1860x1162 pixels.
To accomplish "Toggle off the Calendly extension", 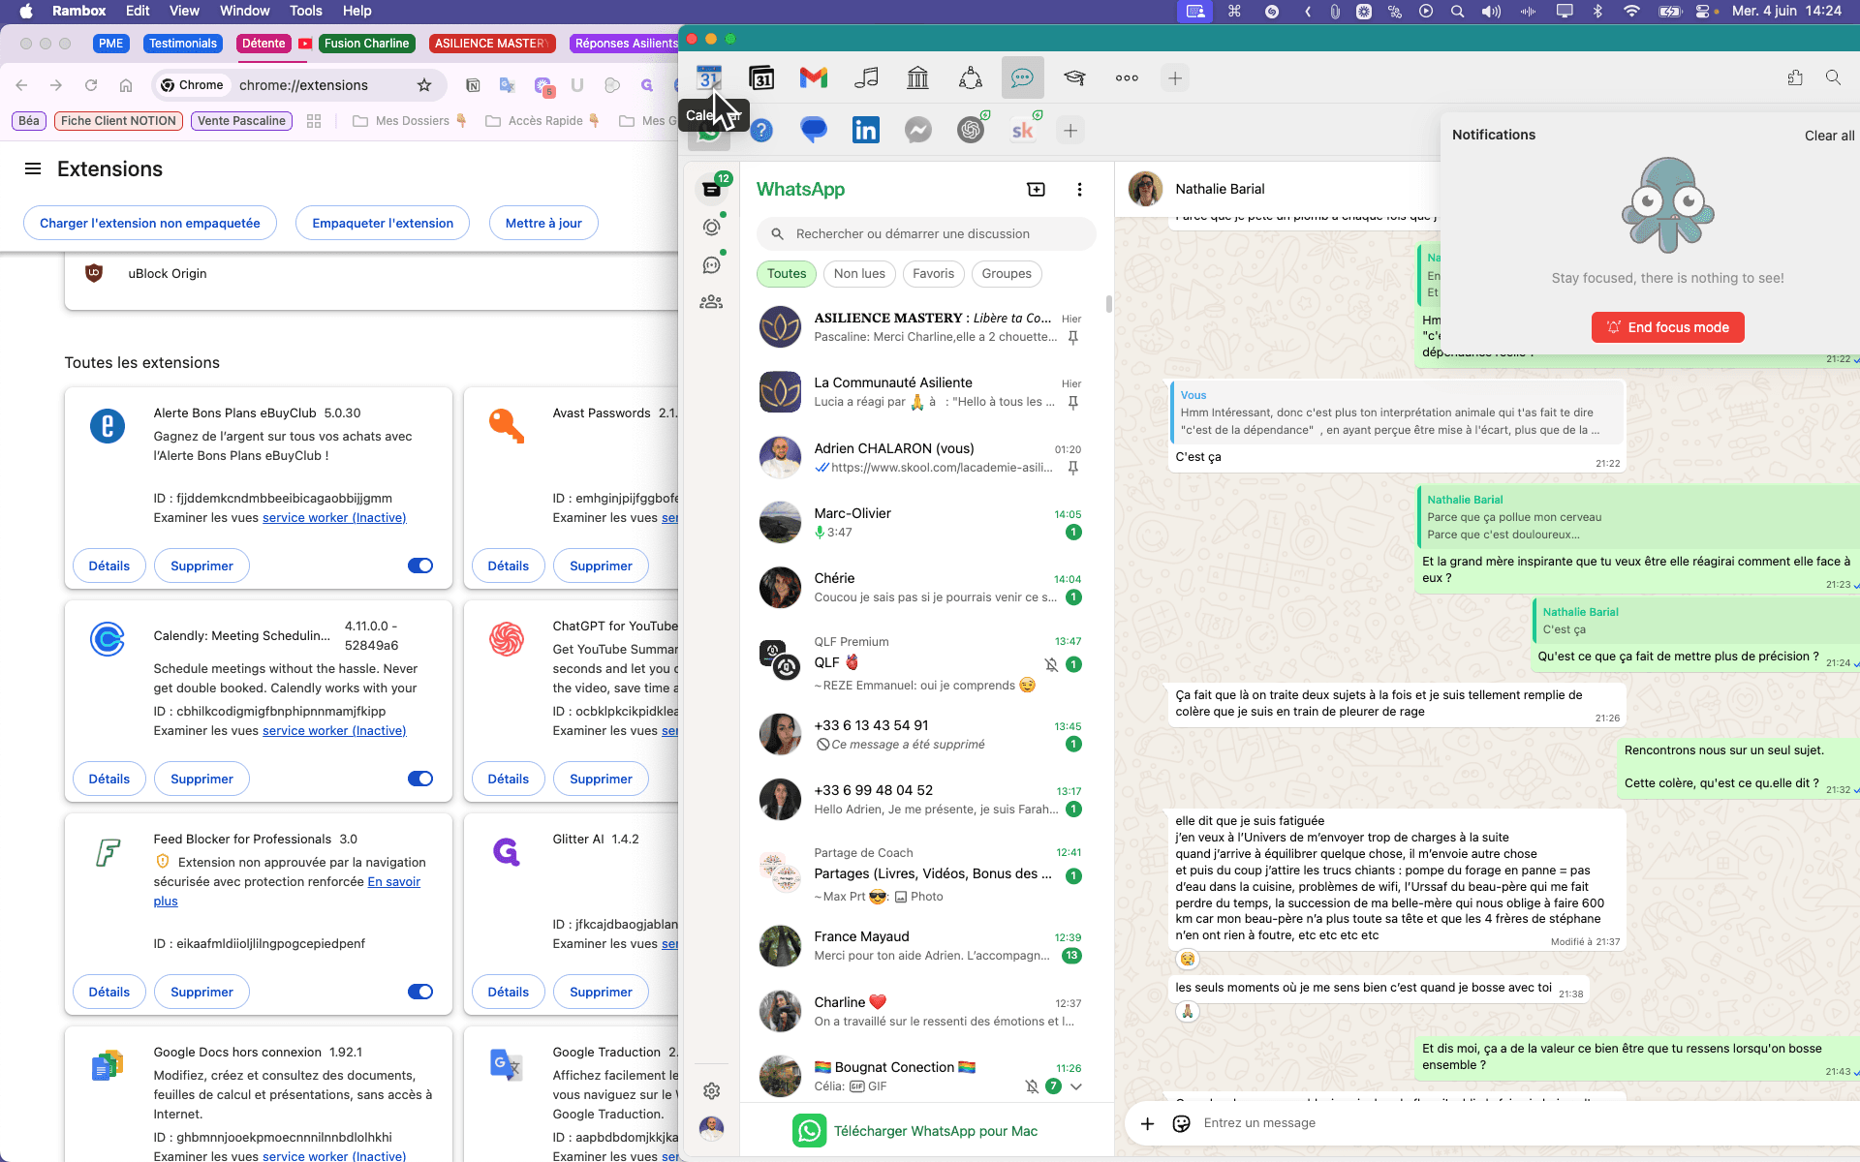I will (x=420, y=779).
